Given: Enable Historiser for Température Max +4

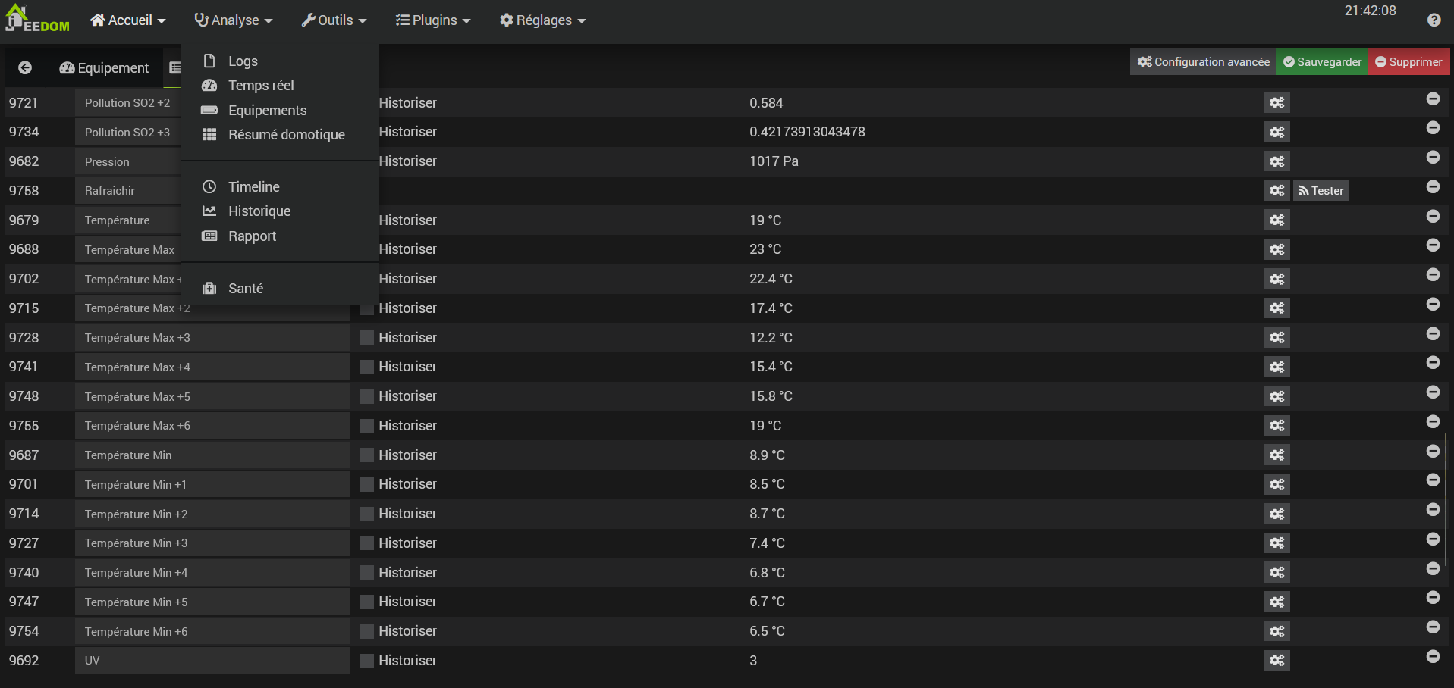Looking at the screenshot, I should tap(366, 367).
